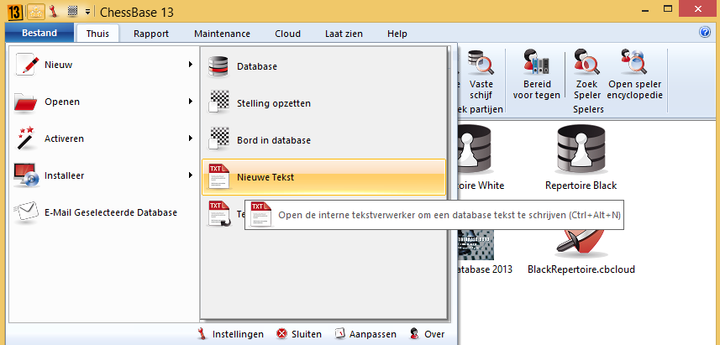Open the Laat zien tab
The image size is (720, 345).
click(x=344, y=34)
